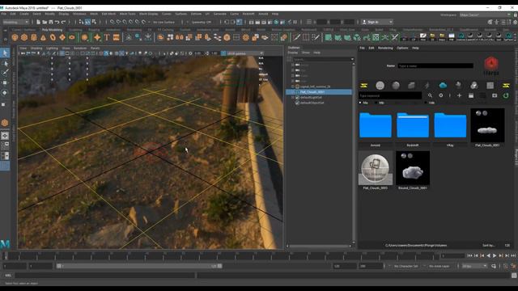518x291 pixels.
Task: Switch to the Poly Modeling shelf tab
Action: pos(52,30)
